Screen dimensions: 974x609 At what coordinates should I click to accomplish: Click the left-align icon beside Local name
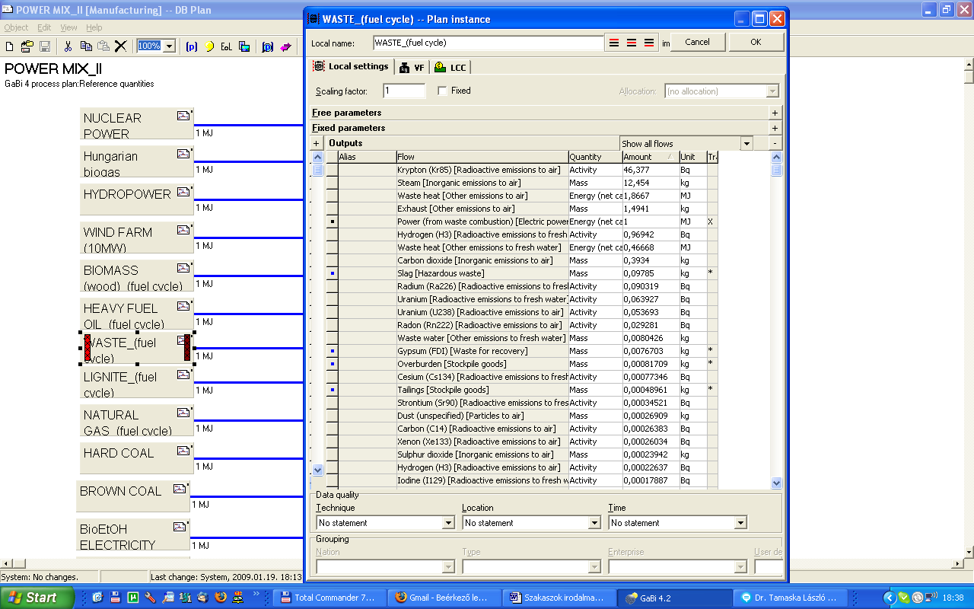pyautogui.click(x=614, y=43)
